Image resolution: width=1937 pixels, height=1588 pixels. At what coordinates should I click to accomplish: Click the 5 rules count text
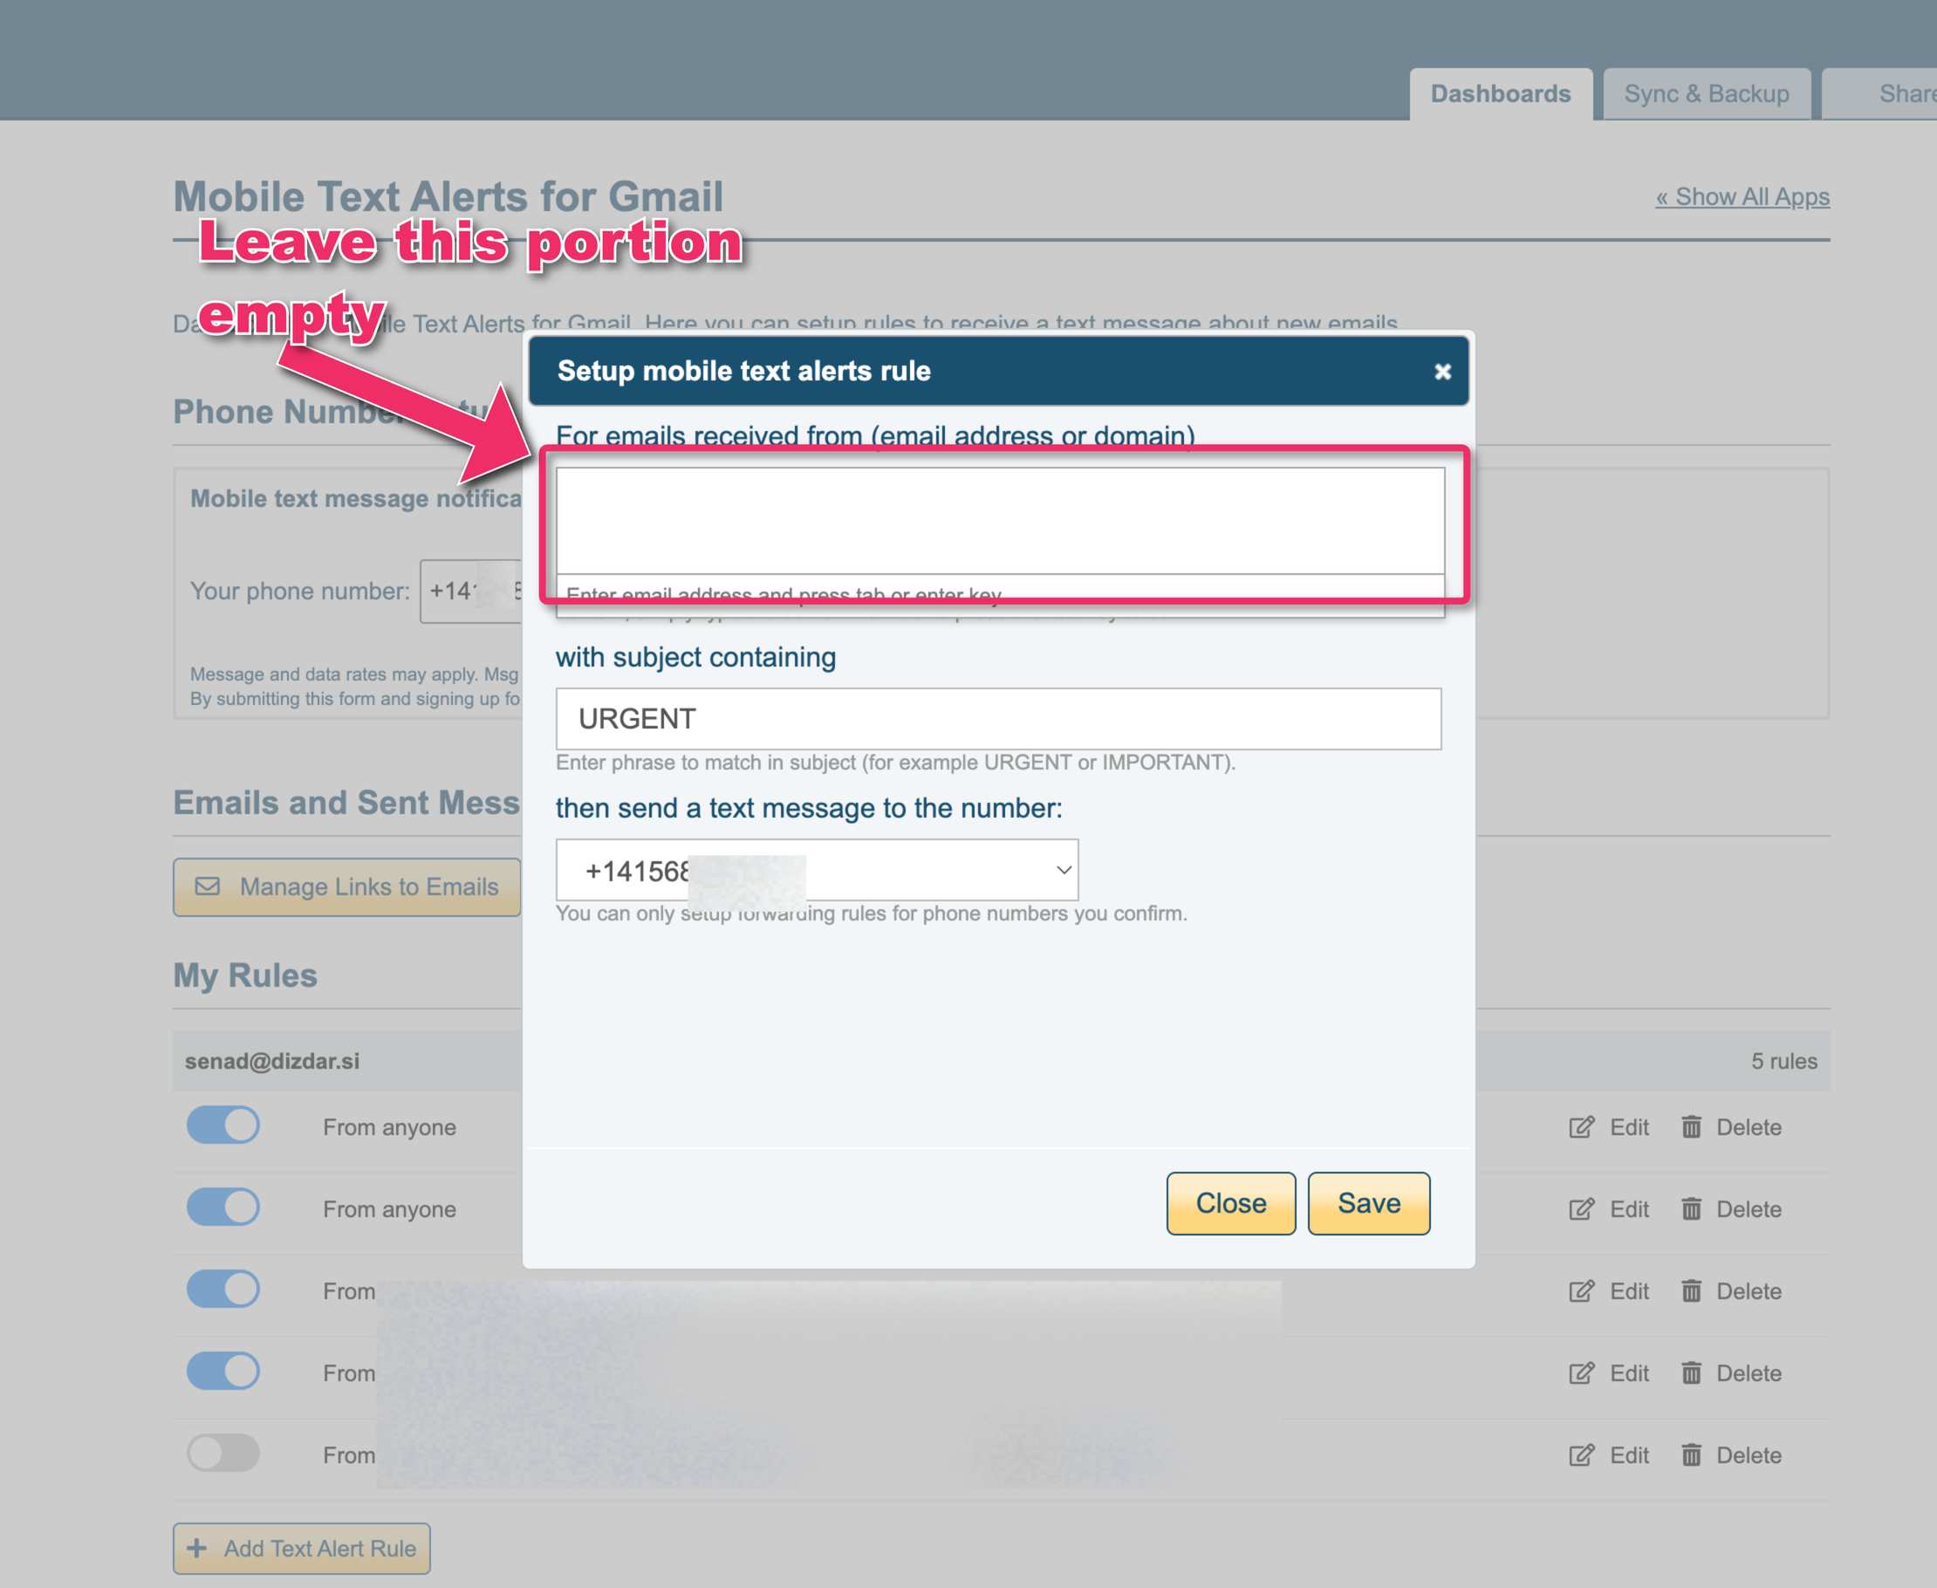(x=1783, y=1061)
